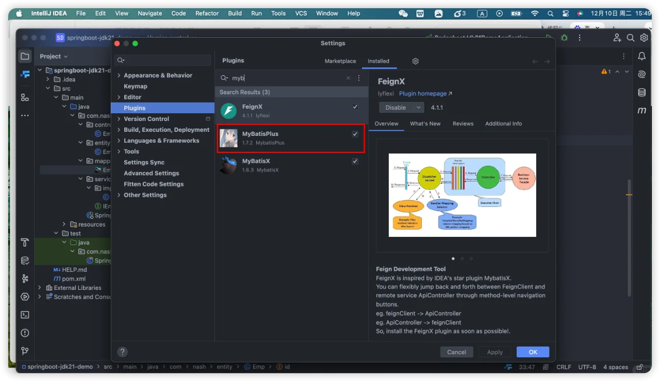Expand the Editor settings node

click(x=119, y=97)
